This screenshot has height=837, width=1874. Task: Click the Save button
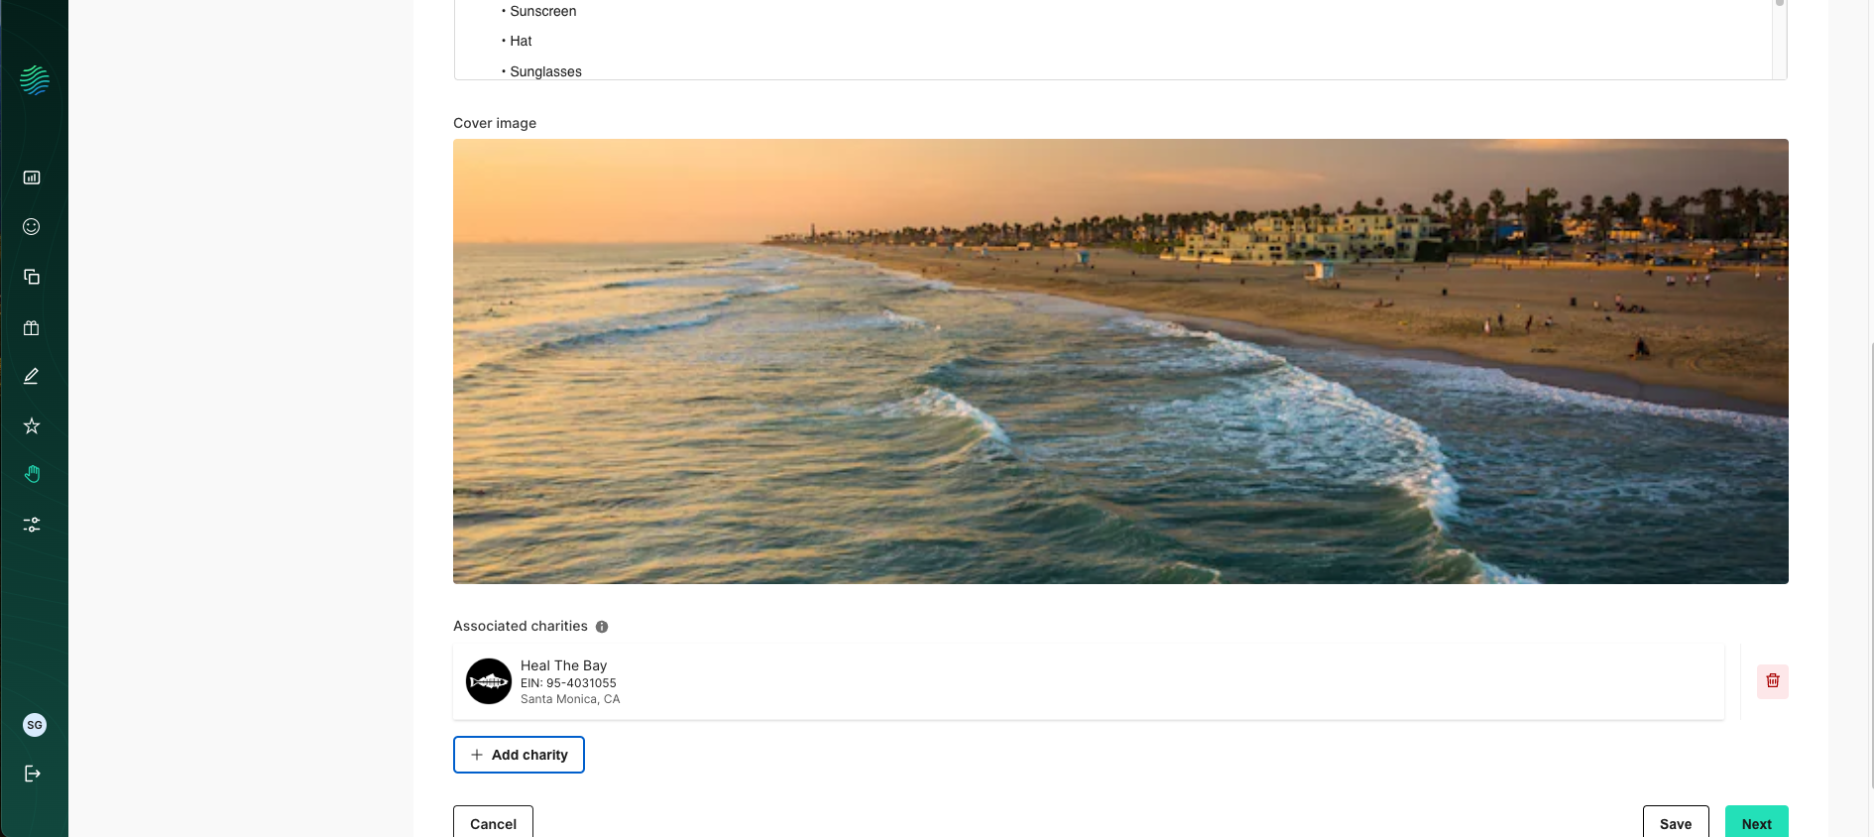tap(1676, 823)
